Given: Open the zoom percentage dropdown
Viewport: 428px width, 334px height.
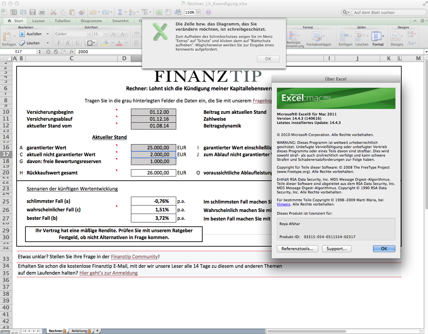Looking at the screenshot, I should coord(198,12).
